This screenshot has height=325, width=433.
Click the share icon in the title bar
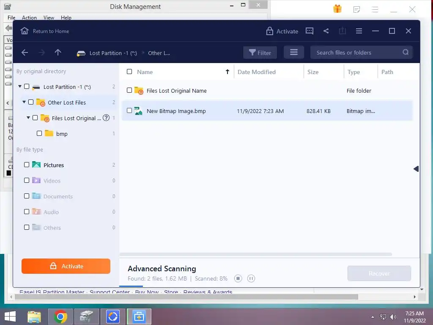coord(326,31)
